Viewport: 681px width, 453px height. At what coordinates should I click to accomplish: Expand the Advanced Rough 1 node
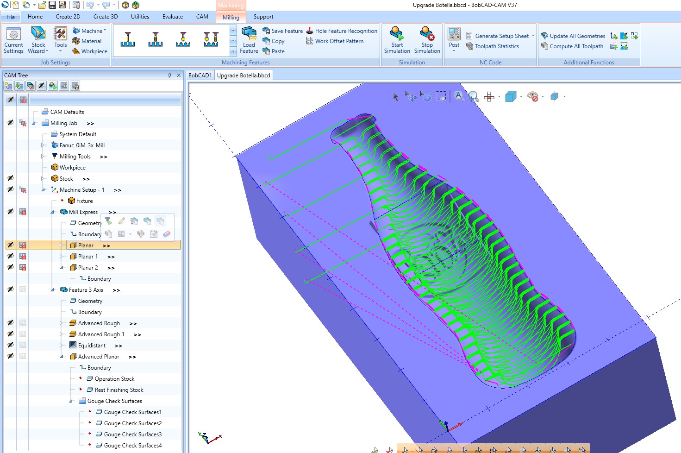(x=62, y=334)
